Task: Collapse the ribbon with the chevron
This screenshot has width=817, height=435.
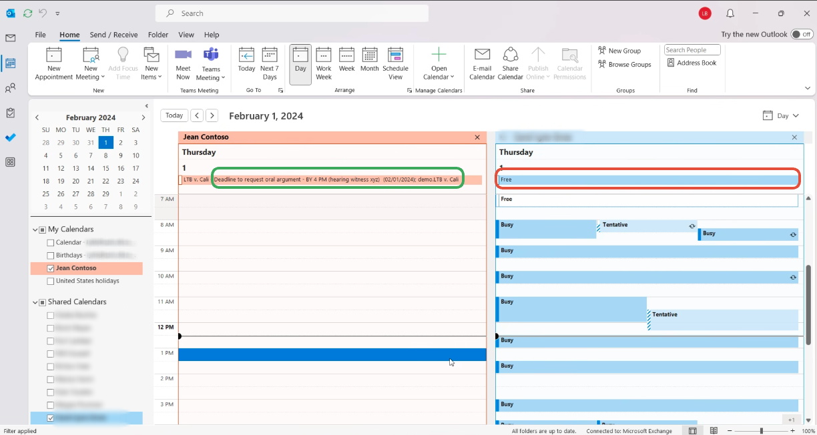Action: coord(808,88)
